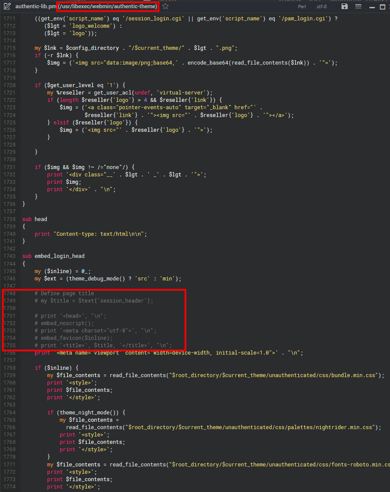Click the 'my ($inline) = @_;' line
The width and height of the screenshot is (390, 492).
[62, 271]
